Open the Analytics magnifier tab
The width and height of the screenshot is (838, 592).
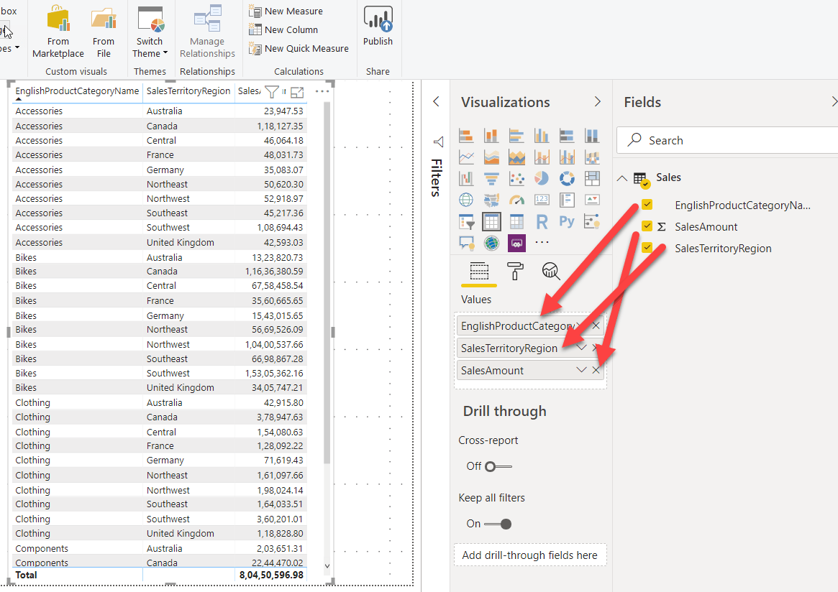[550, 271]
